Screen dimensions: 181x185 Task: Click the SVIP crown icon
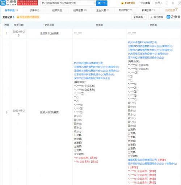coord(122,3)
